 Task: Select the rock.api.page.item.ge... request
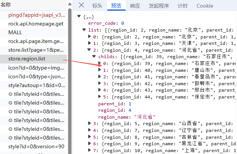pyautogui.click(x=33, y=41)
